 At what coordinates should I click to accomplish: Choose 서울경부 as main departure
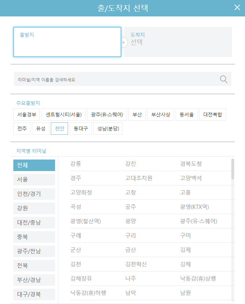[x=27, y=115]
